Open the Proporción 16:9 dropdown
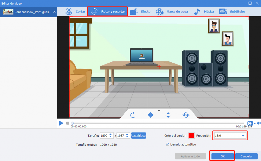 point(230,136)
